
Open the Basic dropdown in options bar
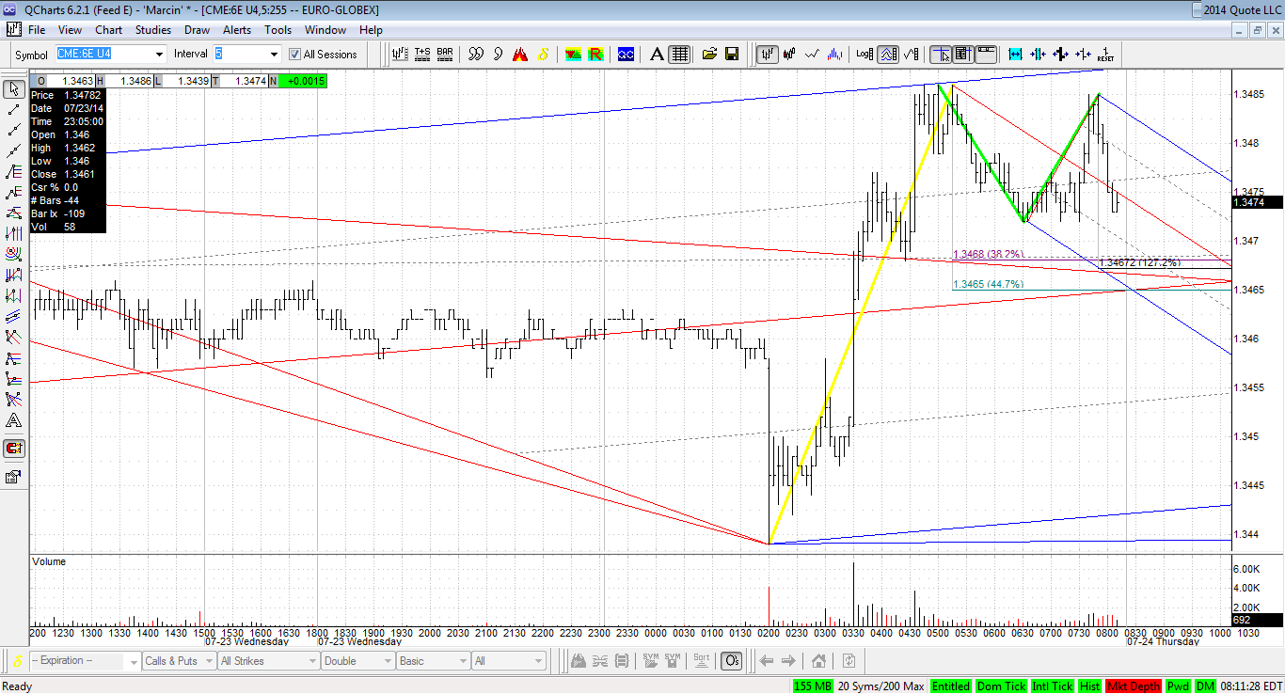433,661
